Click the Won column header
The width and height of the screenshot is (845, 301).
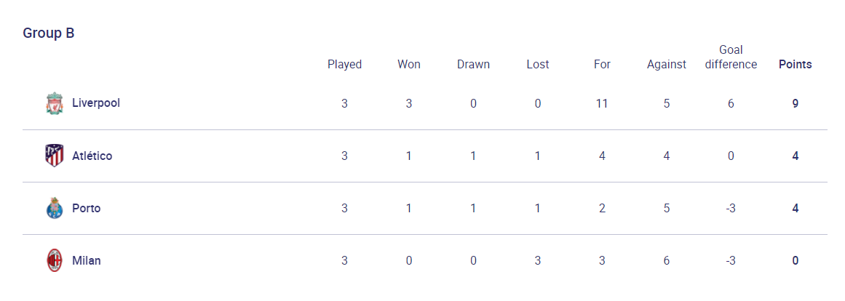pyautogui.click(x=409, y=65)
